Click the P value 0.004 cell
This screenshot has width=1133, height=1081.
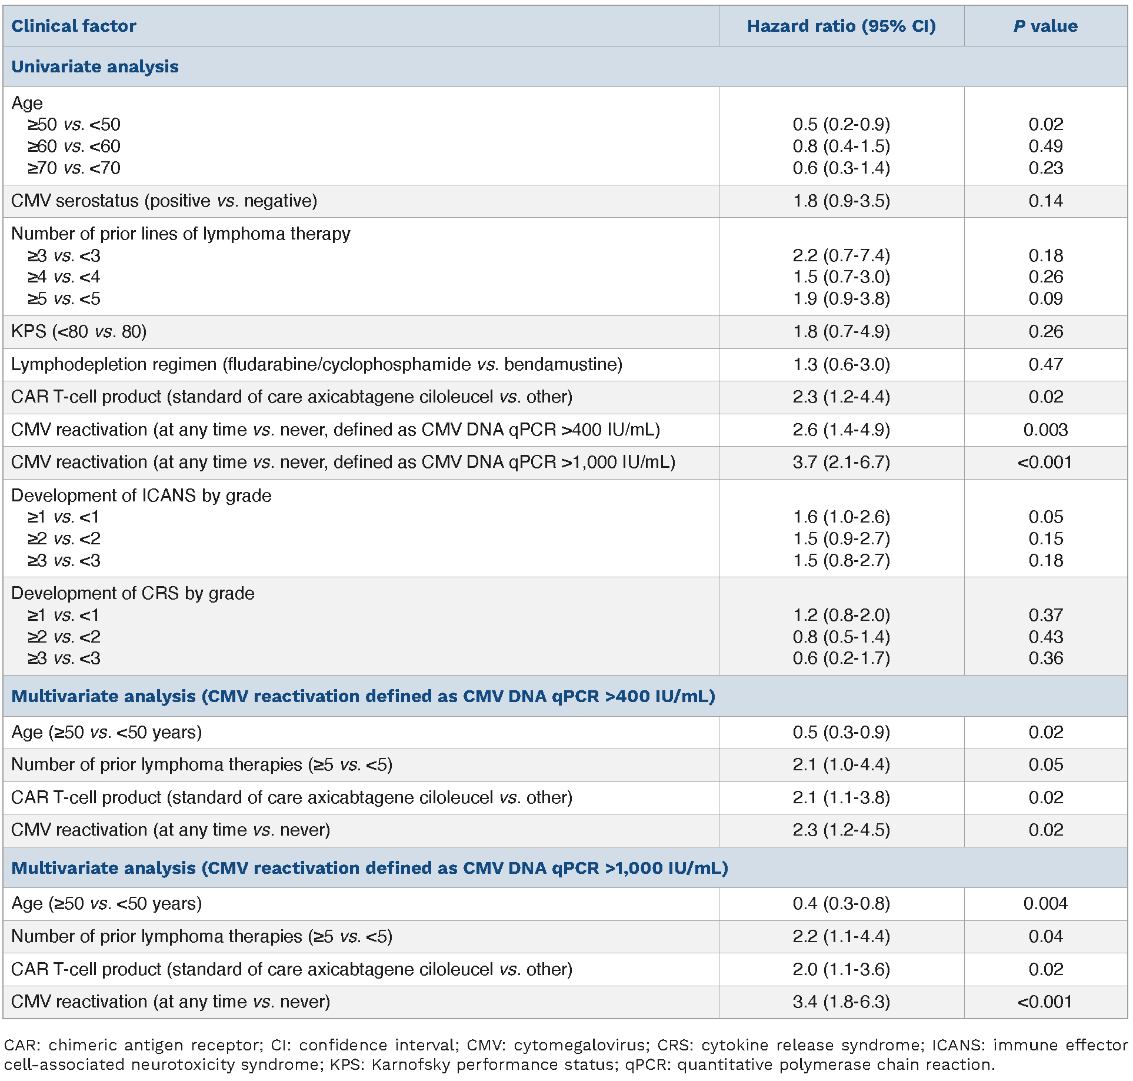[1045, 904]
